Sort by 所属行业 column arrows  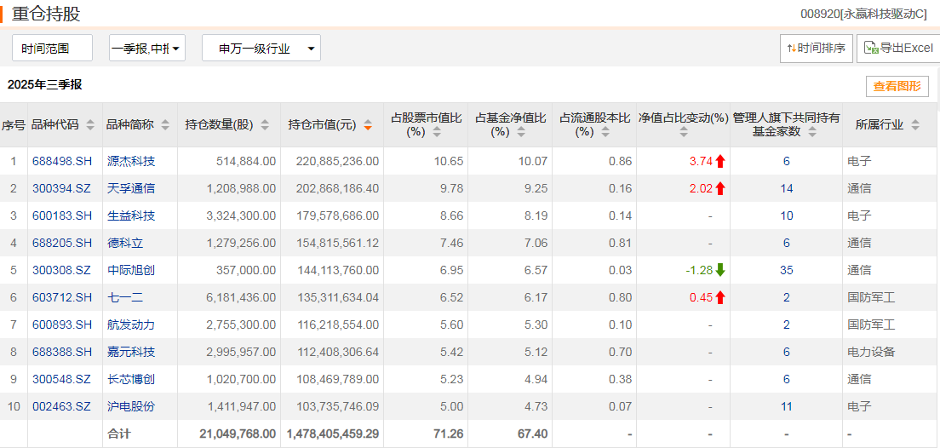tap(914, 124)
